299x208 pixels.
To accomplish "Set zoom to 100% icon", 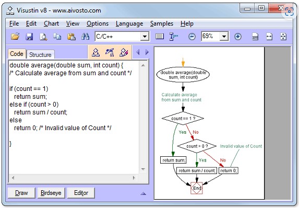I will [255, 37].
